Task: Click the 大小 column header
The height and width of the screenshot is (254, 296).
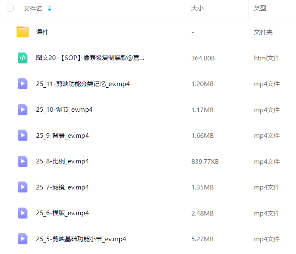Action: pyautogui.click(x=197, y=8)
